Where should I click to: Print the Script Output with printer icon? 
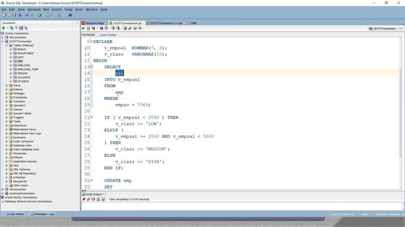pos(99,199)
